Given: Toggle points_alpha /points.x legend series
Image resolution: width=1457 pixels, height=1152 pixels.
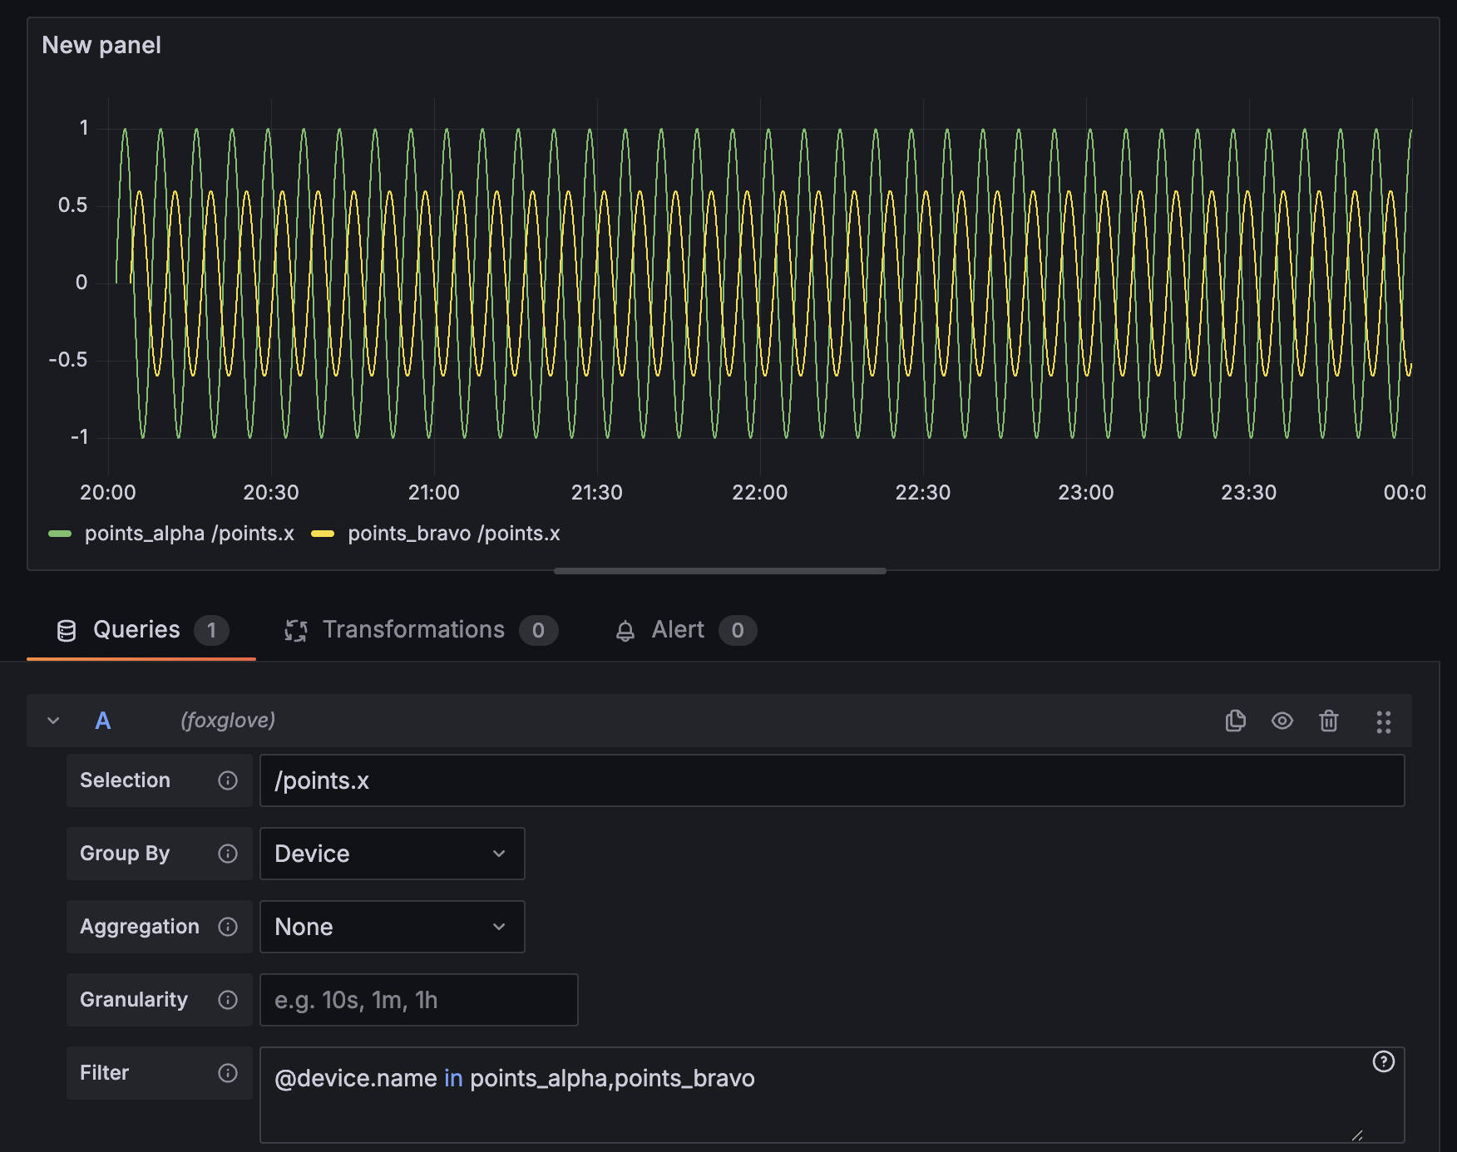Looking at the screenshot, I should pos(190,534).
